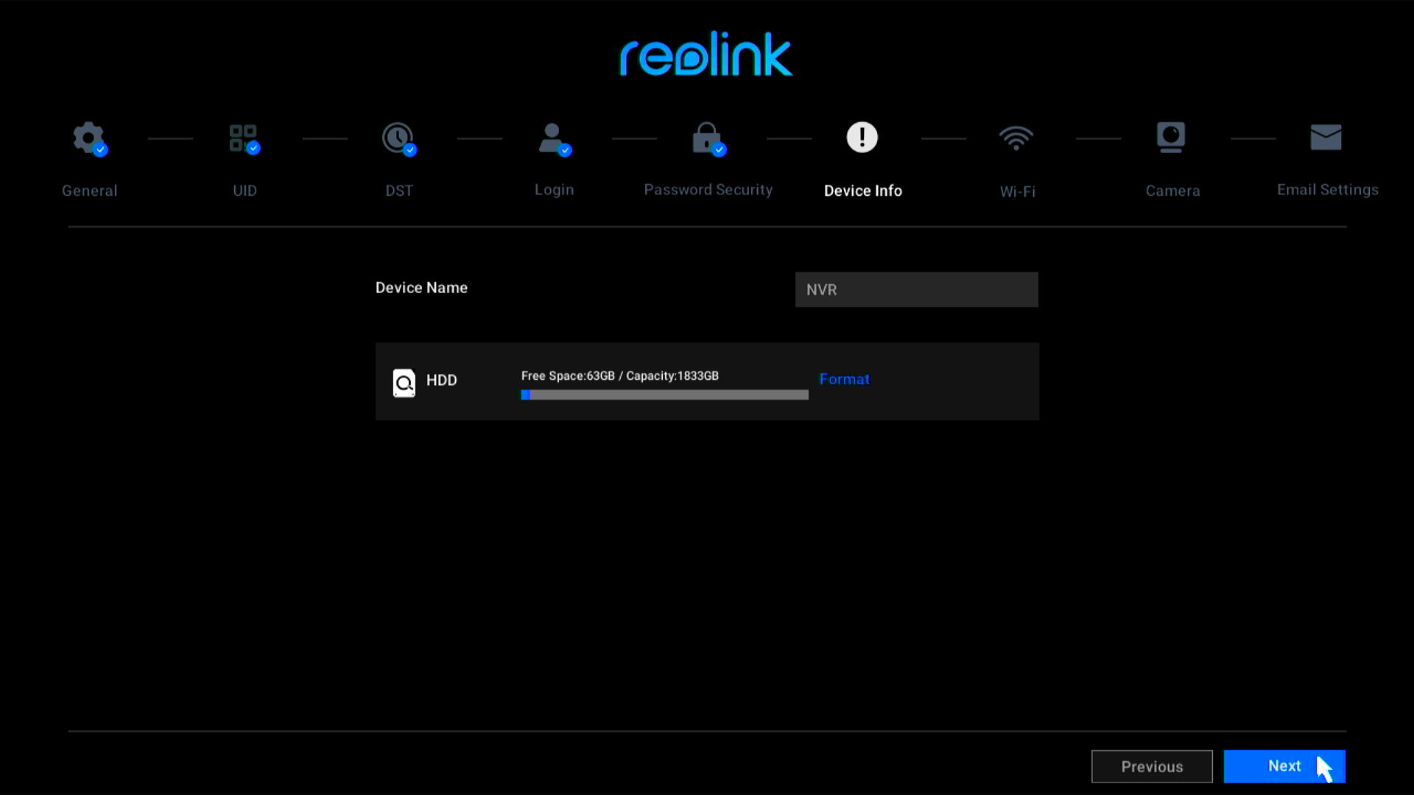This screenshot has width=1414, height=795.
Task: Switch to the DST step label
Action: (399, 191)
